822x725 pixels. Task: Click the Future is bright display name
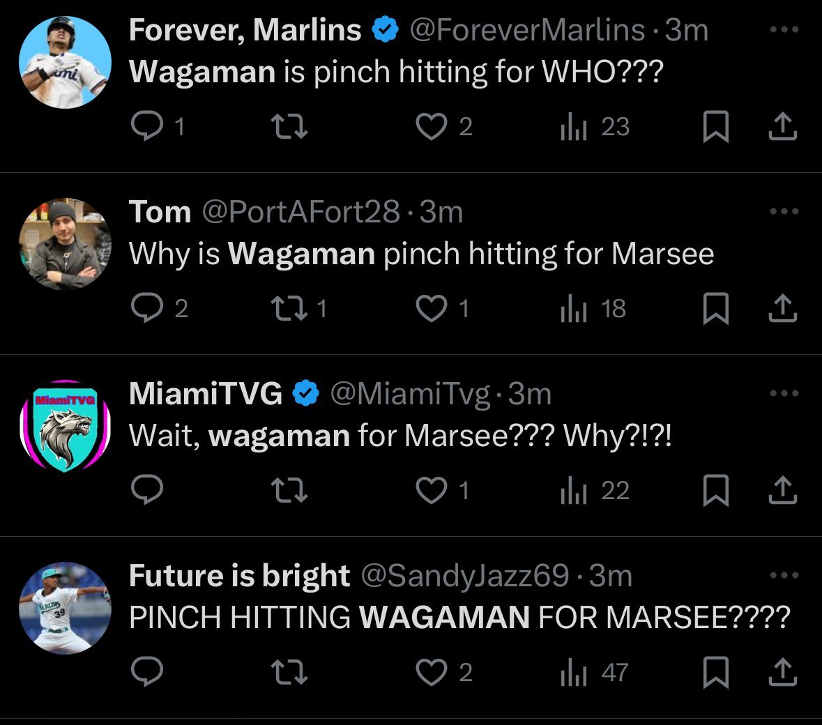(239, 576)
